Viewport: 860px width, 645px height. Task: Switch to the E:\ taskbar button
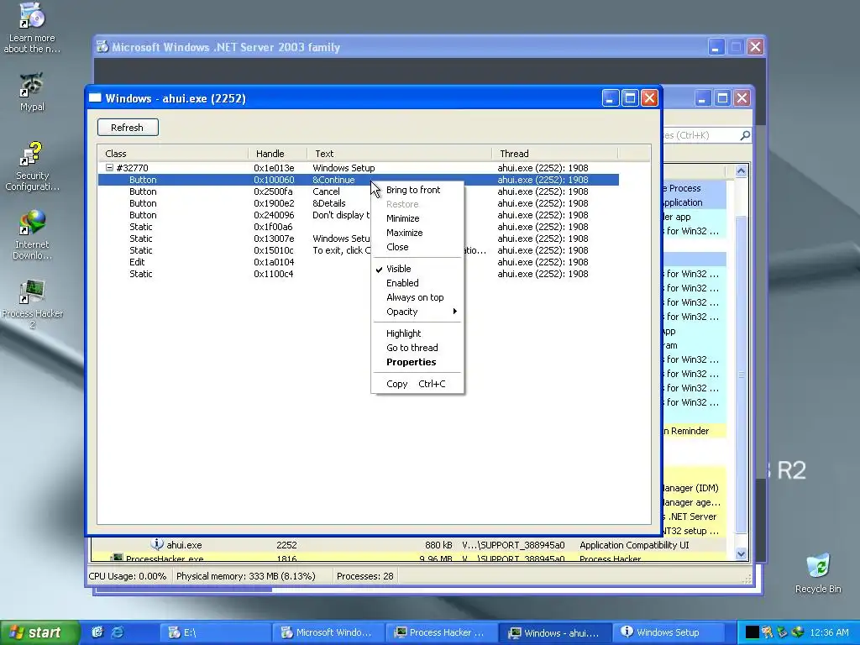coord(216,632)
